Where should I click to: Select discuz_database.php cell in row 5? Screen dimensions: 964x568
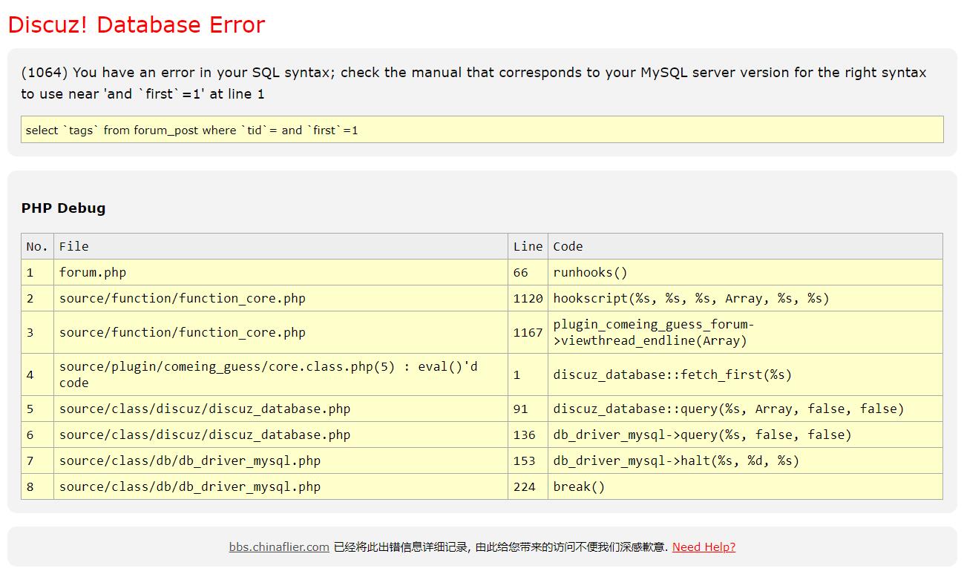click(x=281, y=409)
